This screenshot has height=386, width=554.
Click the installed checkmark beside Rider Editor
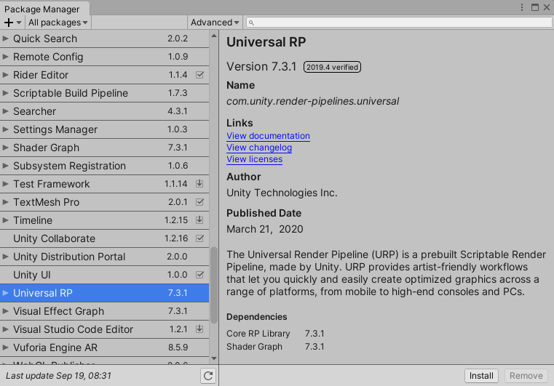click(199, 75)
